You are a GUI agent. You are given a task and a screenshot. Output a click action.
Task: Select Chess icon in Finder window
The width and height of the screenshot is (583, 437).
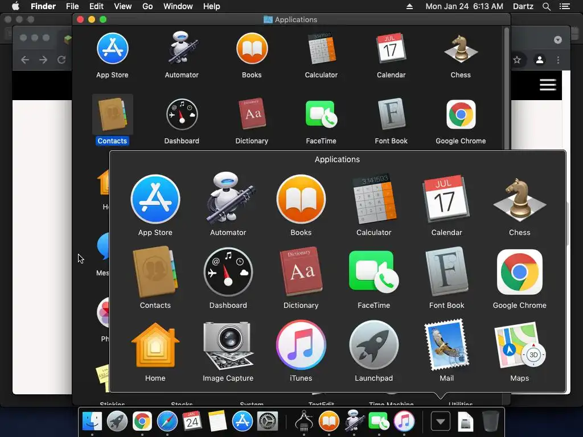click(461, 48)
